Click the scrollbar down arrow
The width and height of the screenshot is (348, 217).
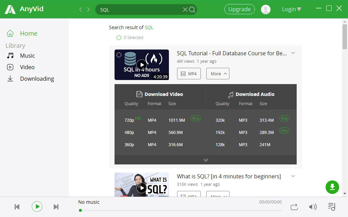pos(345,194)
